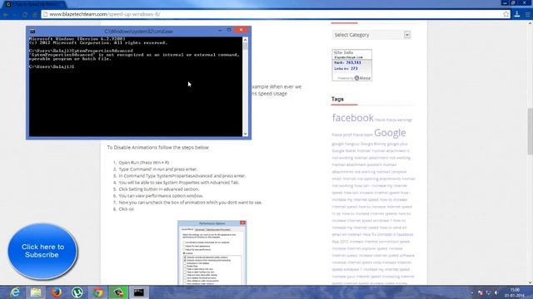Viewport: 533px width, 299px height.
Task: Click the Performance Options screenshot image
Action: (x=212, y=252)
